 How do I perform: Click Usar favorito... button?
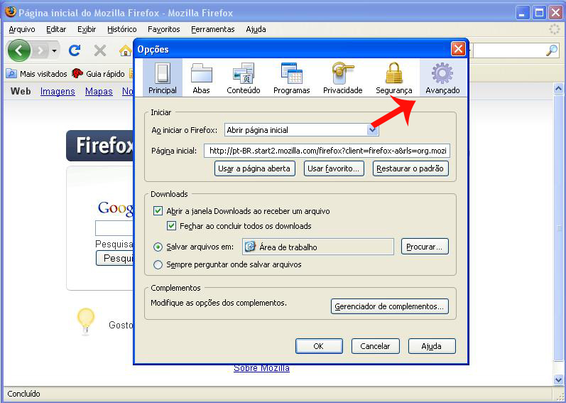[x=334, y=168]
